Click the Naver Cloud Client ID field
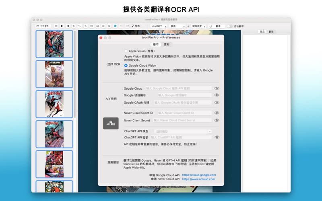Screen dimensions: 322x201 184,113
